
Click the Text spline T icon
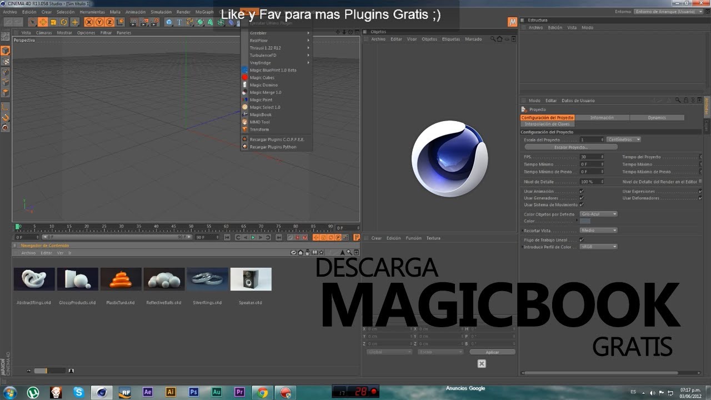179,22
